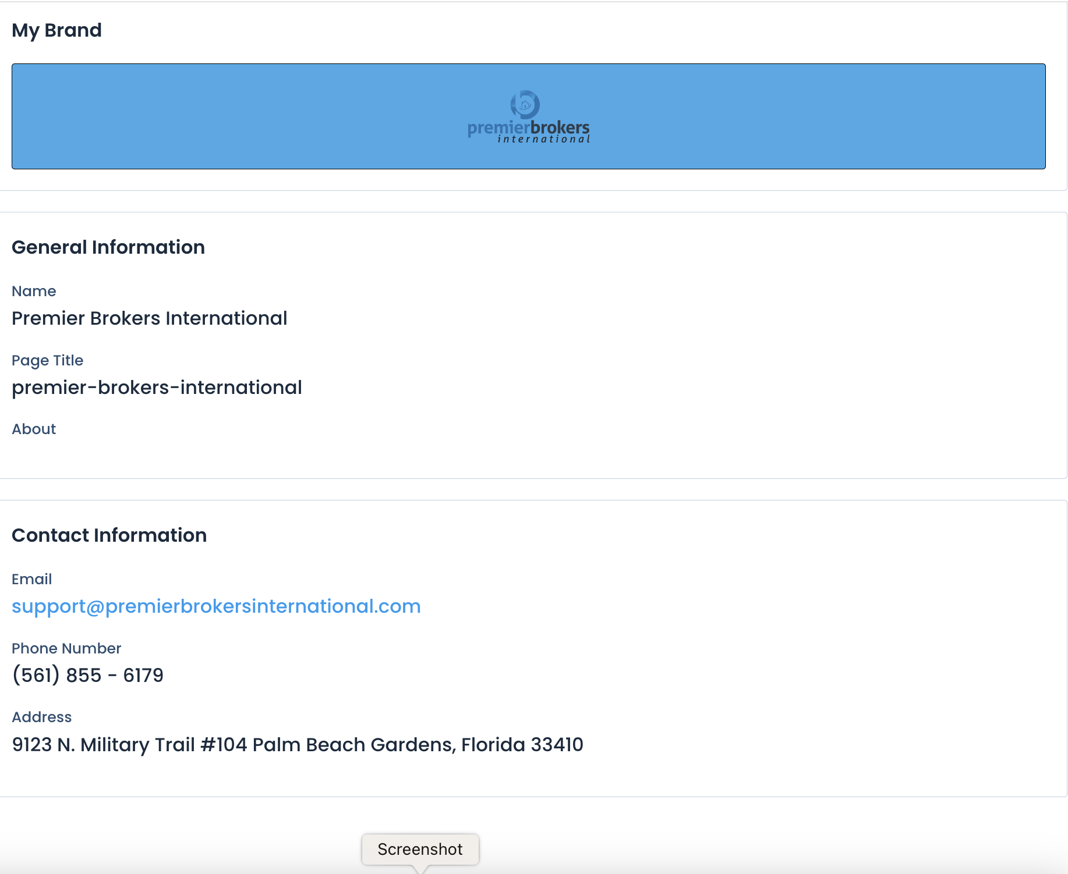Click the Address label
Viewport: 1068px width, 874px height.
click(x=41, y=717)
